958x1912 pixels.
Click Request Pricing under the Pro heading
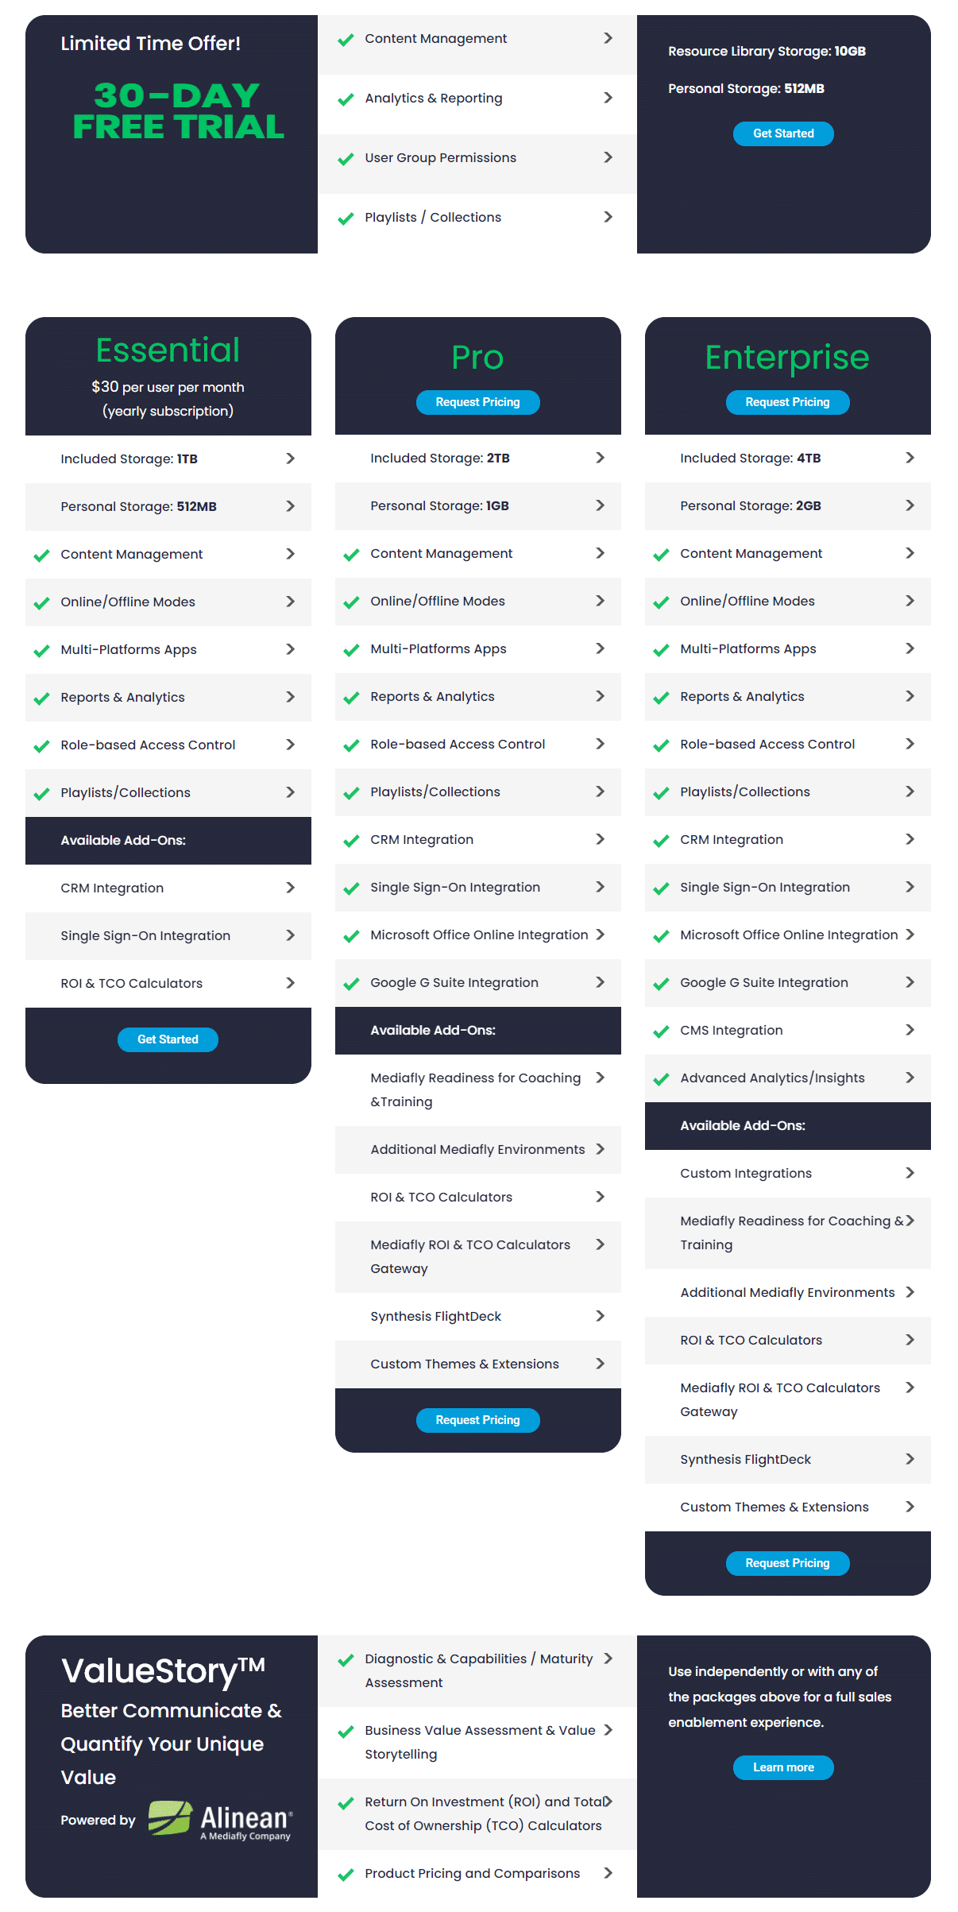pyautogui.click(x=477, y=402)
